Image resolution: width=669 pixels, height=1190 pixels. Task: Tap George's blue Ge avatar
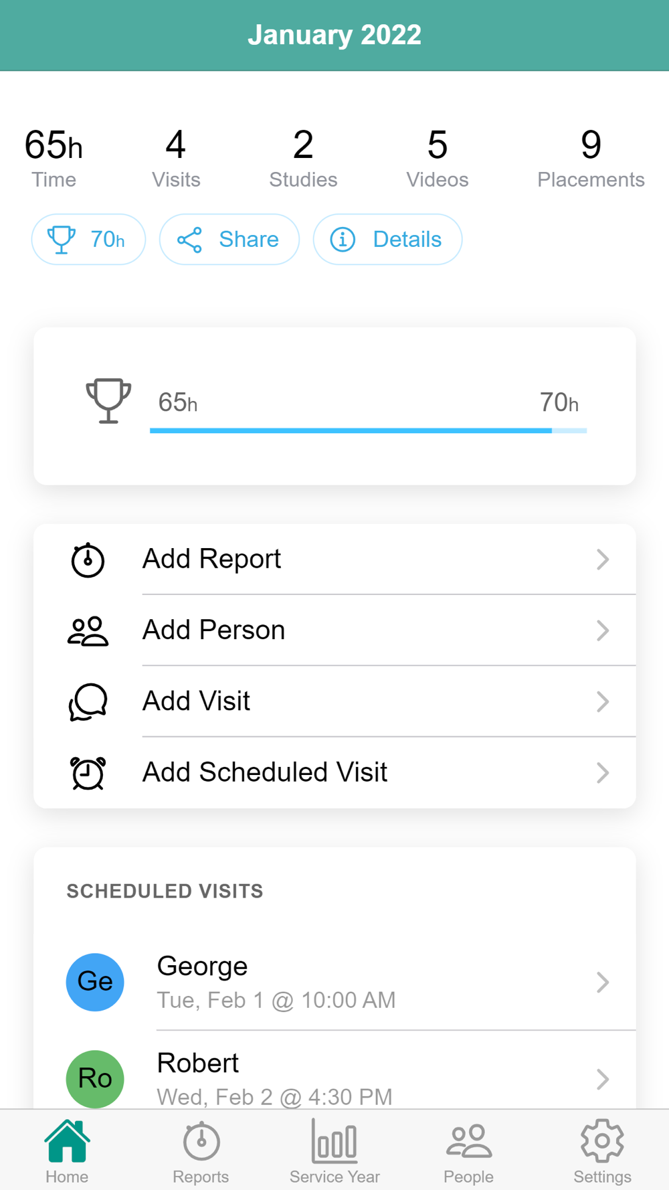click(x=95, y=982)
